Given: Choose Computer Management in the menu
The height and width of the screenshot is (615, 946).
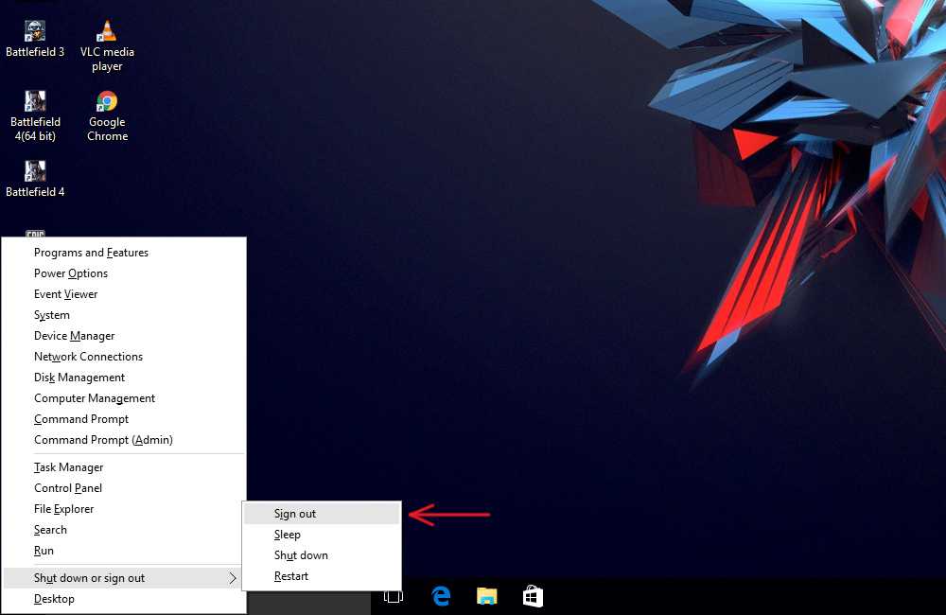Looking at the screenshot, I should click(x=124, y=398).
